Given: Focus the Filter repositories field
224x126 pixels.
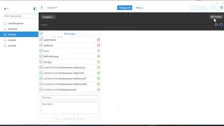Looking at the screenshot, I should point(20,16).
